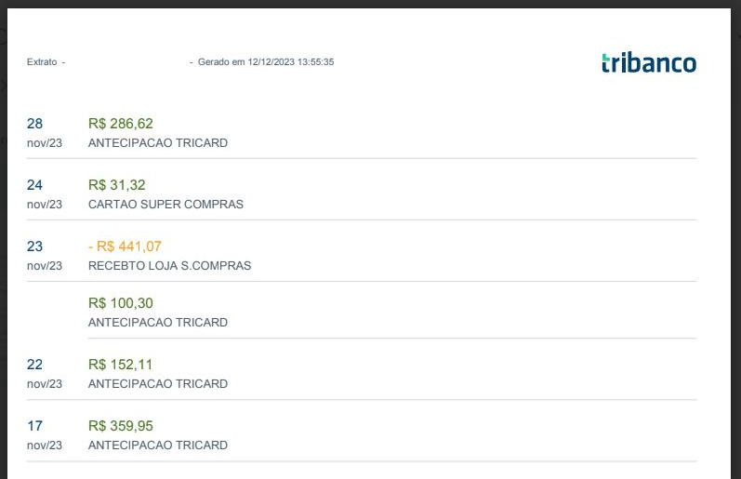The image size is (741, 479).
Task: Select the R$ 152,11 amount
Action: [x=120, y=364]
